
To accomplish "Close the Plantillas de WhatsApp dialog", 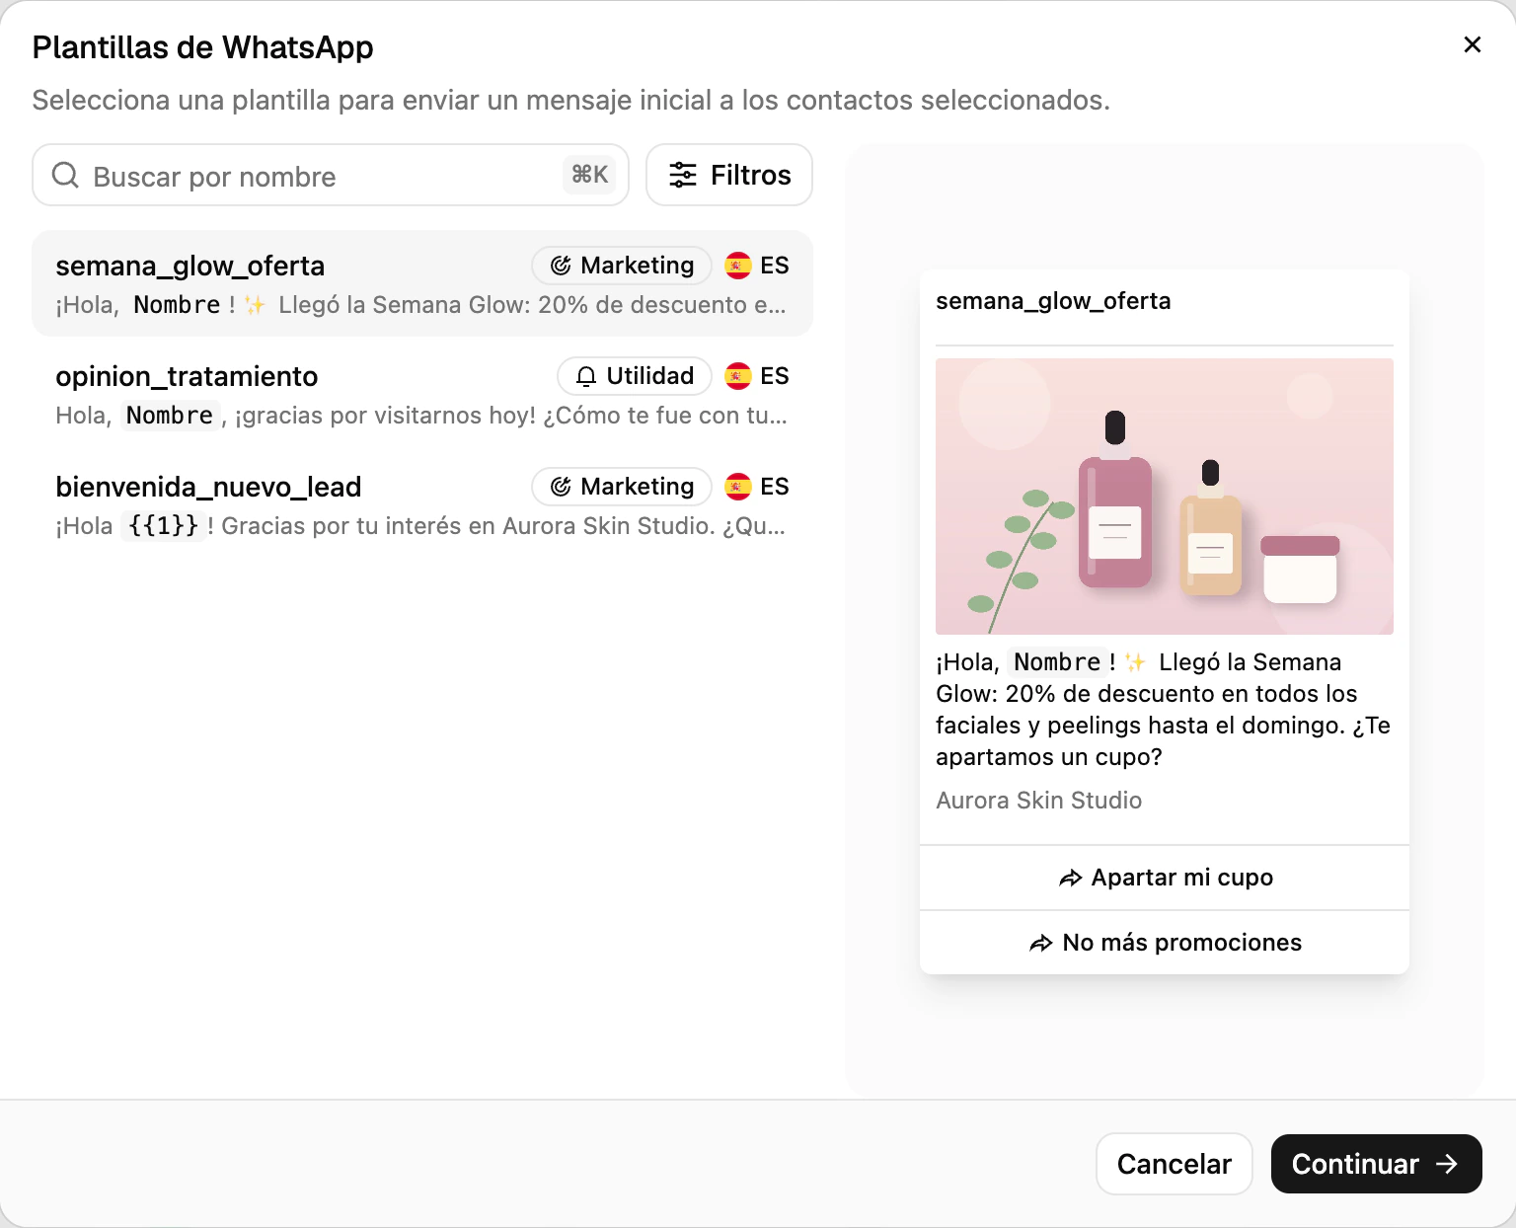I will pyautogui.click(x=1472, y=44).
